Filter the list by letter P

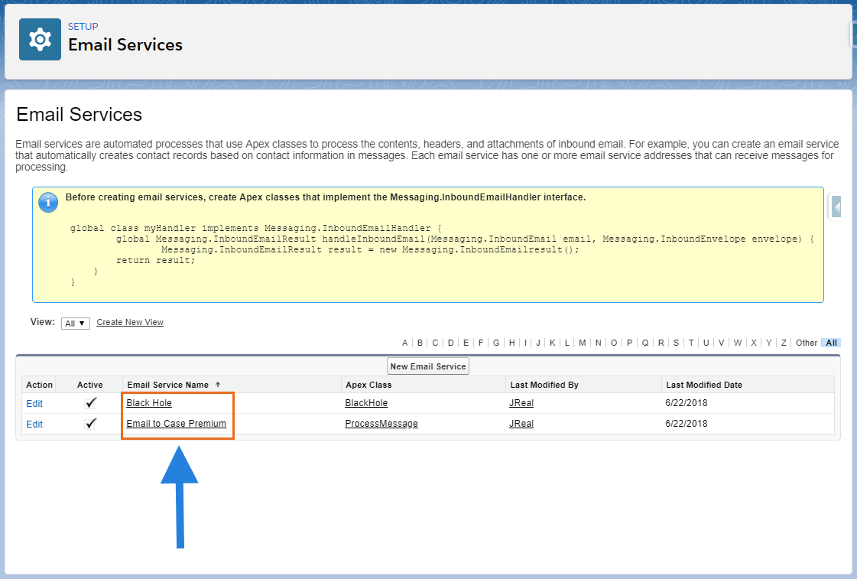pyautogui.click(x=630, y=343)
